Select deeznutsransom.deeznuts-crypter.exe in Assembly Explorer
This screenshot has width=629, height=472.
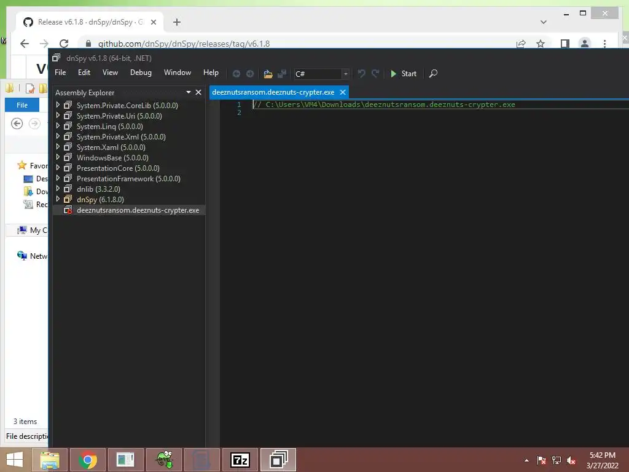138,210
